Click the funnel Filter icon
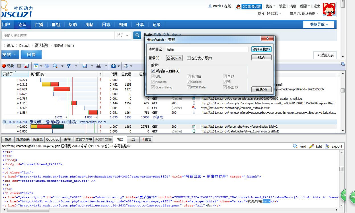The width and height of the screenshot is (355, 213). (69, 66)
